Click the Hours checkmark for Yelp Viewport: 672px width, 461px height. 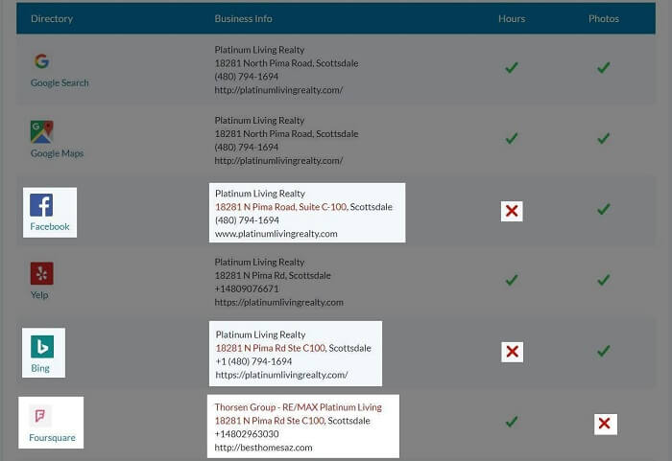pos(512,280)
